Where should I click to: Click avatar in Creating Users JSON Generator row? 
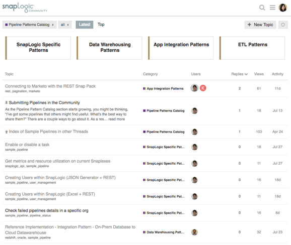[x=194, y=180]
